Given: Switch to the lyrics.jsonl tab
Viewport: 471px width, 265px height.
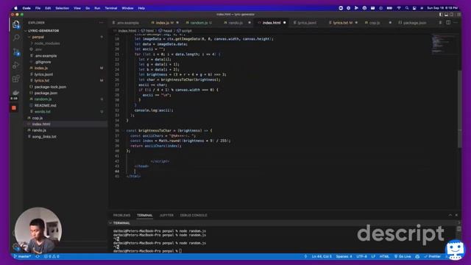Looking at the screenshot, I should 307,23.
